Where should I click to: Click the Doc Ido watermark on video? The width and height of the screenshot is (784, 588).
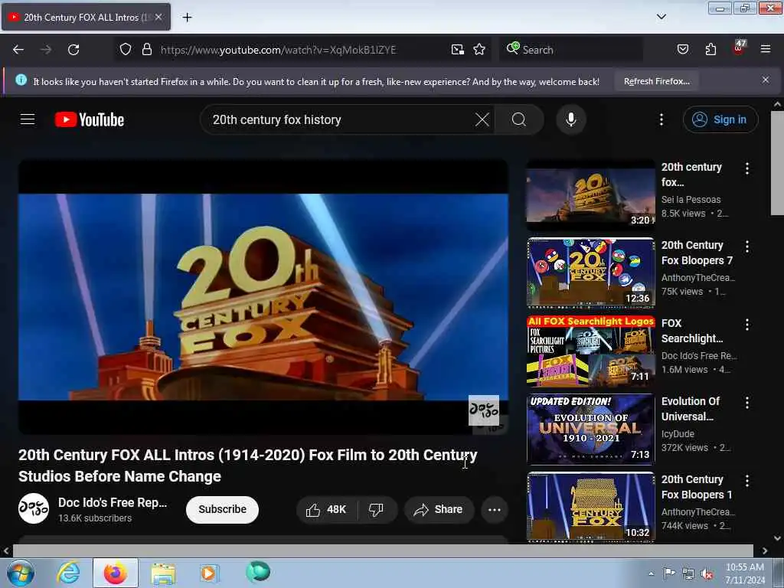click(x=484, y=410)
